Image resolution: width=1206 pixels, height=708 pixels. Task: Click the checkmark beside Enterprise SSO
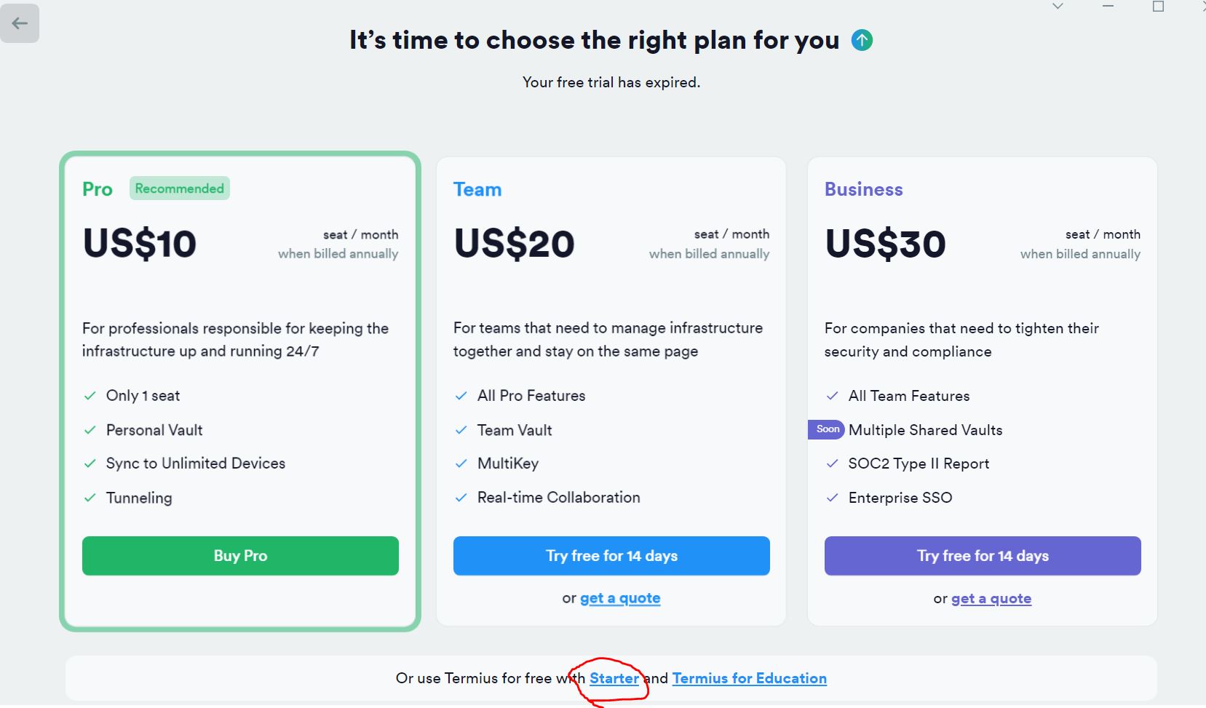coord(832,498)
